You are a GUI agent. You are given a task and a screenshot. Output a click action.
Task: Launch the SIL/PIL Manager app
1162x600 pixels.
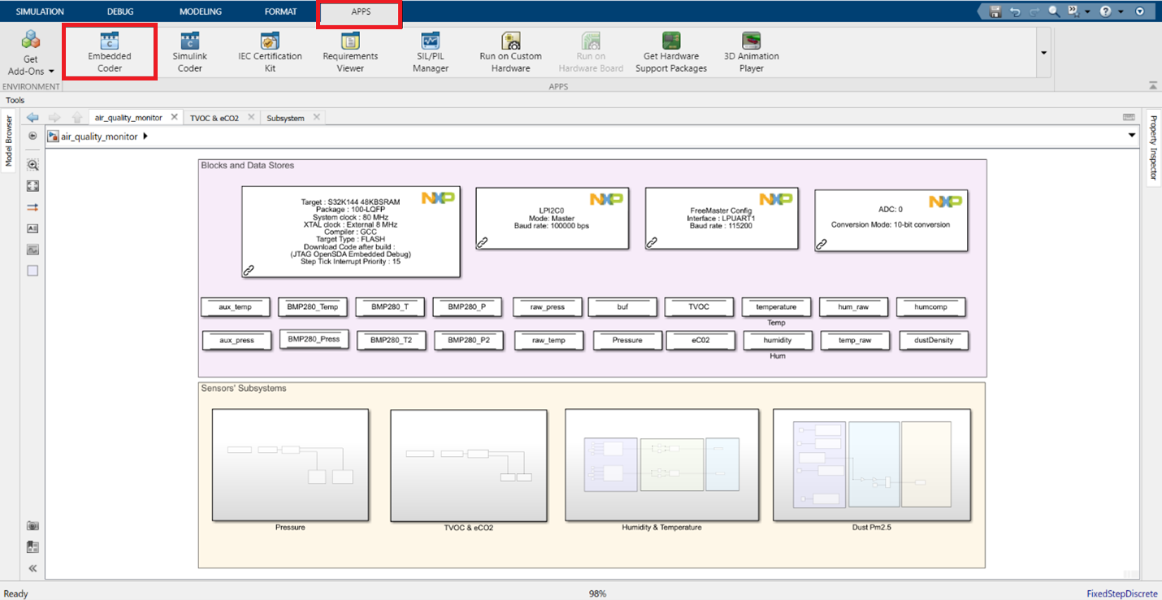[430, 51]
